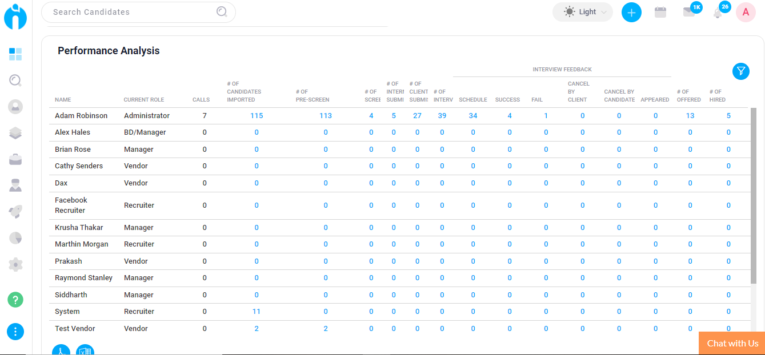Click the CALLS column header
This screenshot has width=765, height=355.
pyautogui.click(x=201, y=100)
